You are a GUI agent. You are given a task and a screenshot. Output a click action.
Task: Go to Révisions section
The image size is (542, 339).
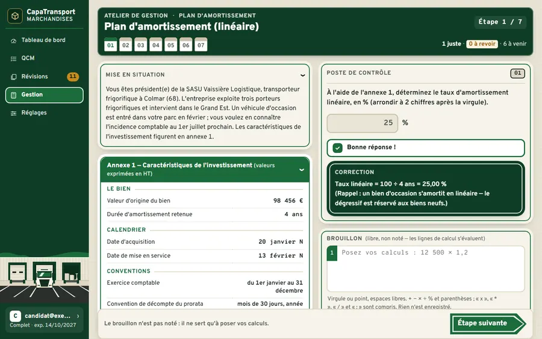click(44, 76)
